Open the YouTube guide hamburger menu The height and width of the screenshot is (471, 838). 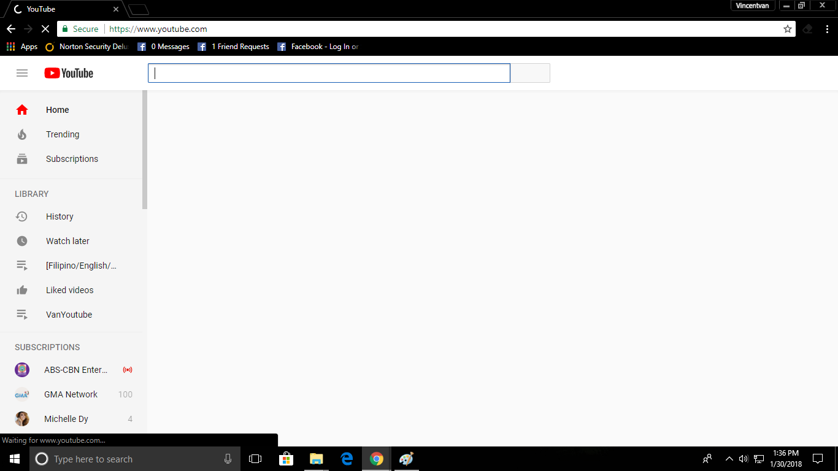coord(22,73)
